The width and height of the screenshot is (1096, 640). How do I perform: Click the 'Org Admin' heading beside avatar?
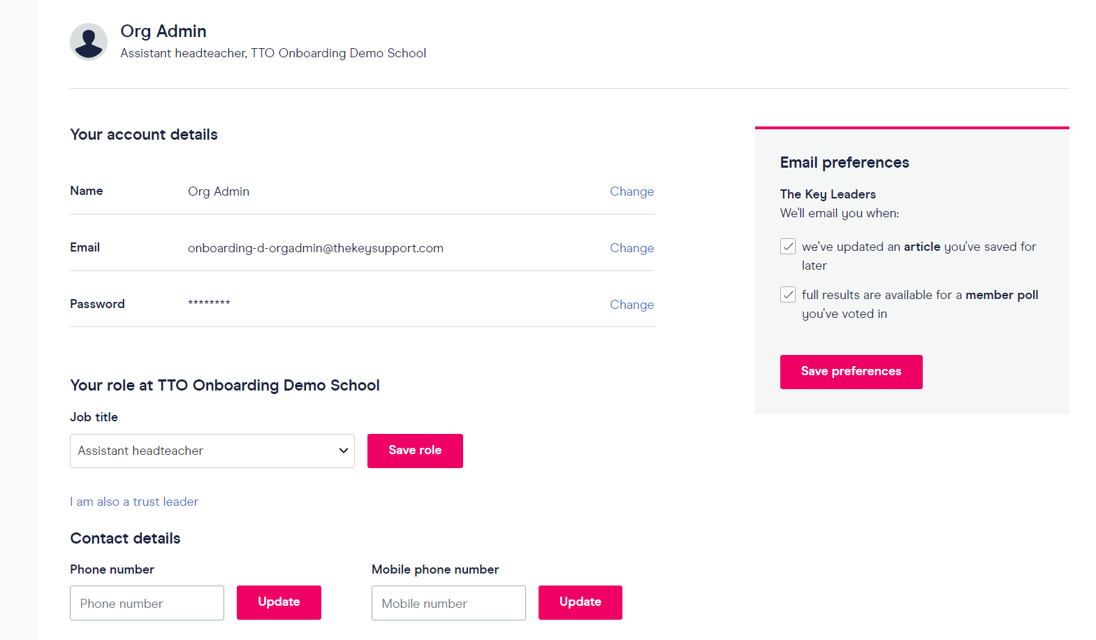(x=163, y=31)
